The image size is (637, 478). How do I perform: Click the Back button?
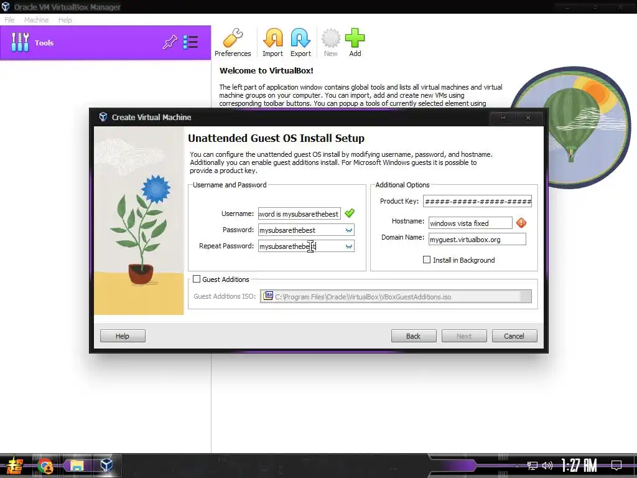[414, 335]
